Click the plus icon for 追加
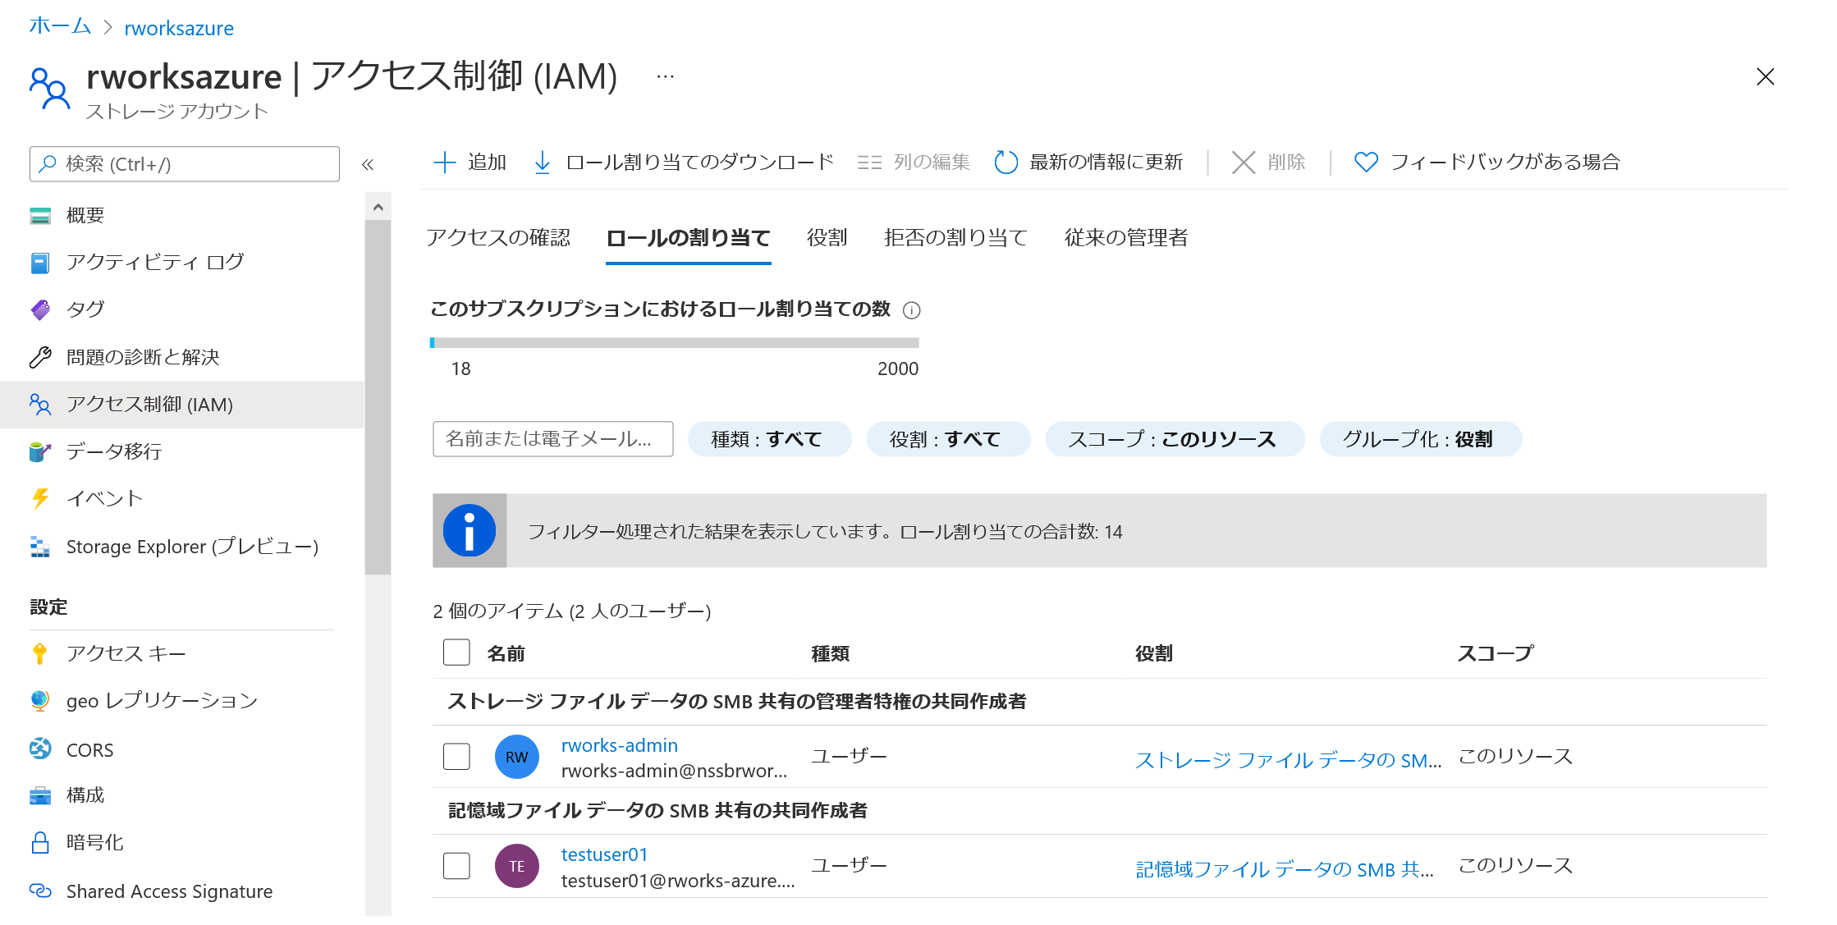 (x=444, y=163)
